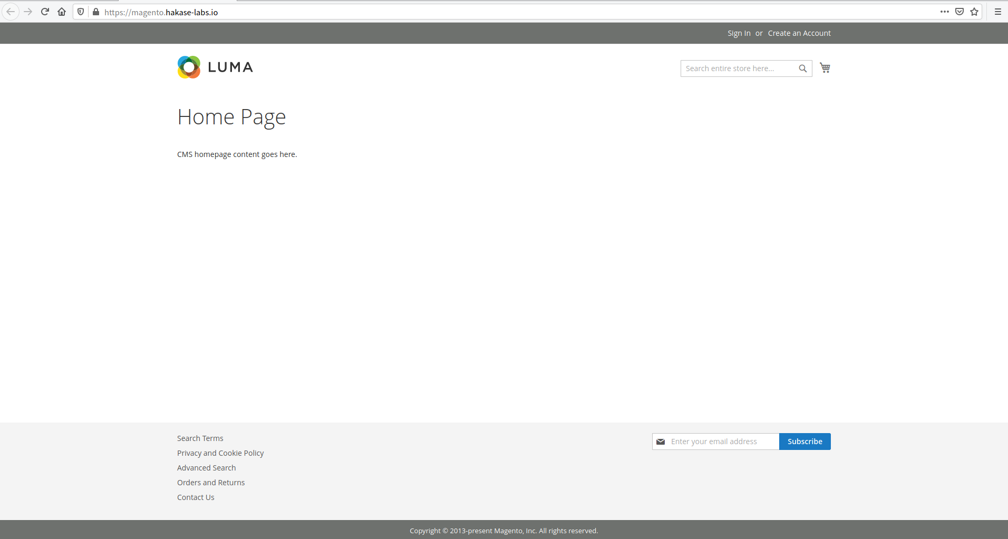Save page to Pocket icon

tap(959, 12)
